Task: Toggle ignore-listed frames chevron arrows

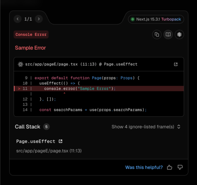Action: click(179, 127)
